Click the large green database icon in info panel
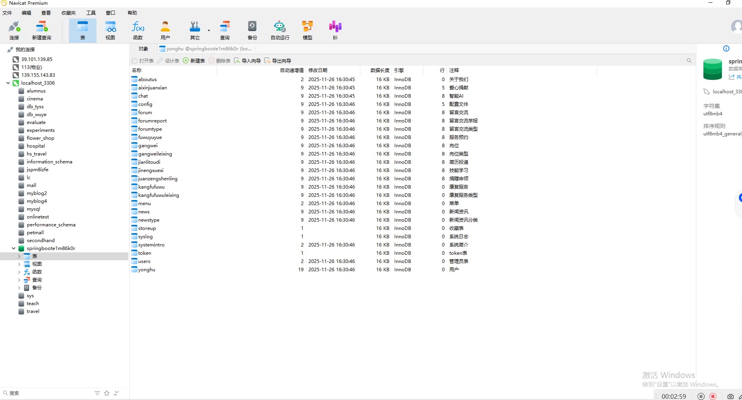 tap(713, 69)
